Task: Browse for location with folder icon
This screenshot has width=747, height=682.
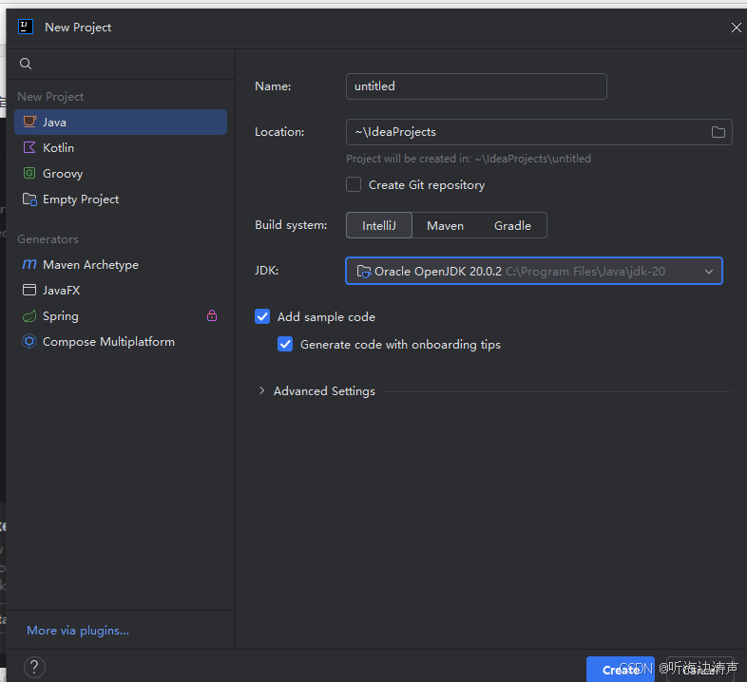Action: [x=718, y=132]
